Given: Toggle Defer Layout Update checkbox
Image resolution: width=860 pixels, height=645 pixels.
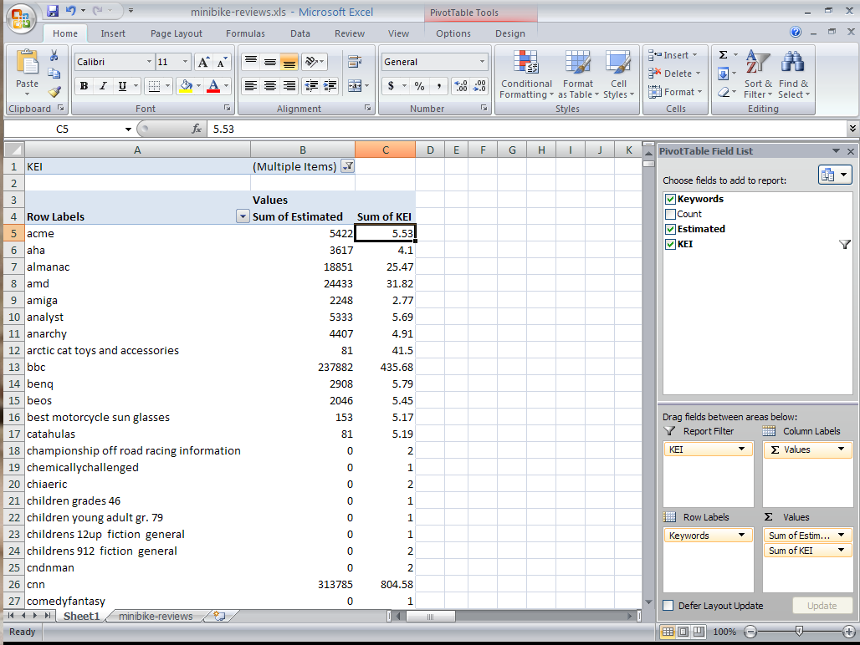Looking at the screenshot, I should (x=668, y=606).
